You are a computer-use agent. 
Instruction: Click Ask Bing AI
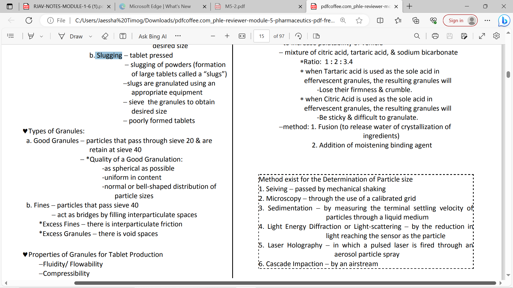(153, 36)
